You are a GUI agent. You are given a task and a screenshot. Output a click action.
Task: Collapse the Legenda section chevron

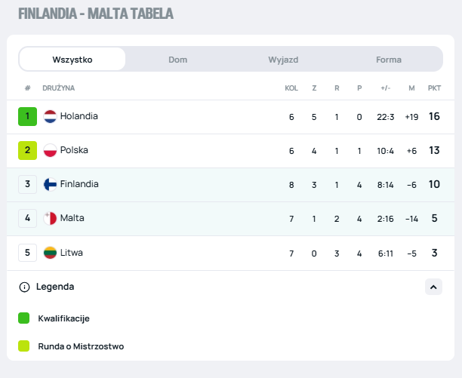pyautogui.click(x=433, y=287)
